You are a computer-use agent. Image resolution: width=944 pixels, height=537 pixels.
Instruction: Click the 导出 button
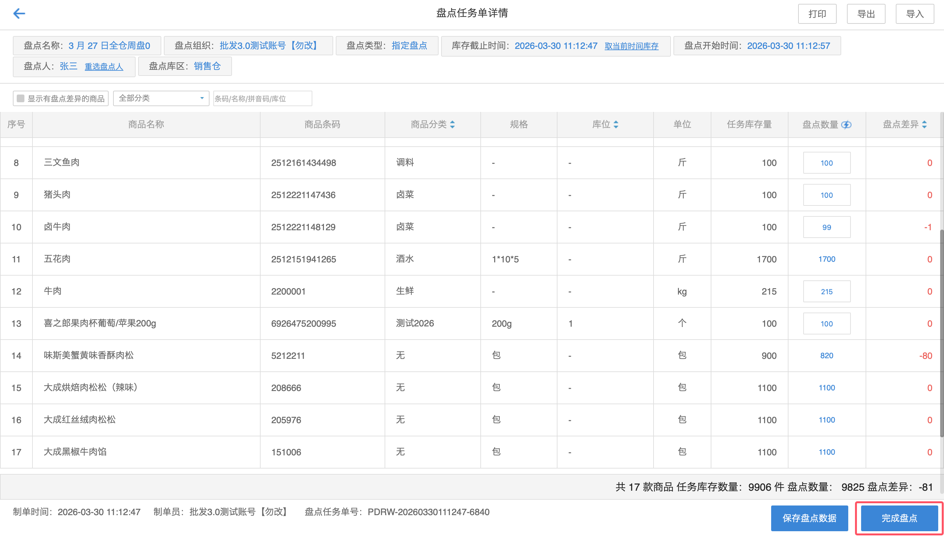(x=866, y=14)
